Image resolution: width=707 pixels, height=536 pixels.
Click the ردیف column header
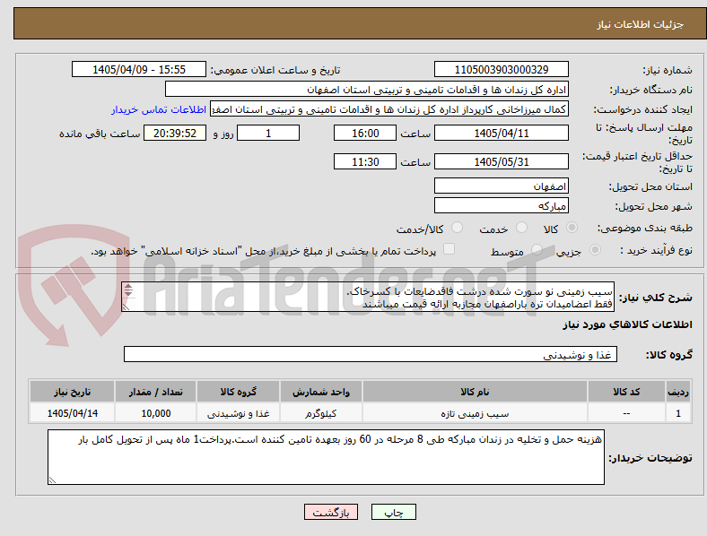tap(677, 392)
